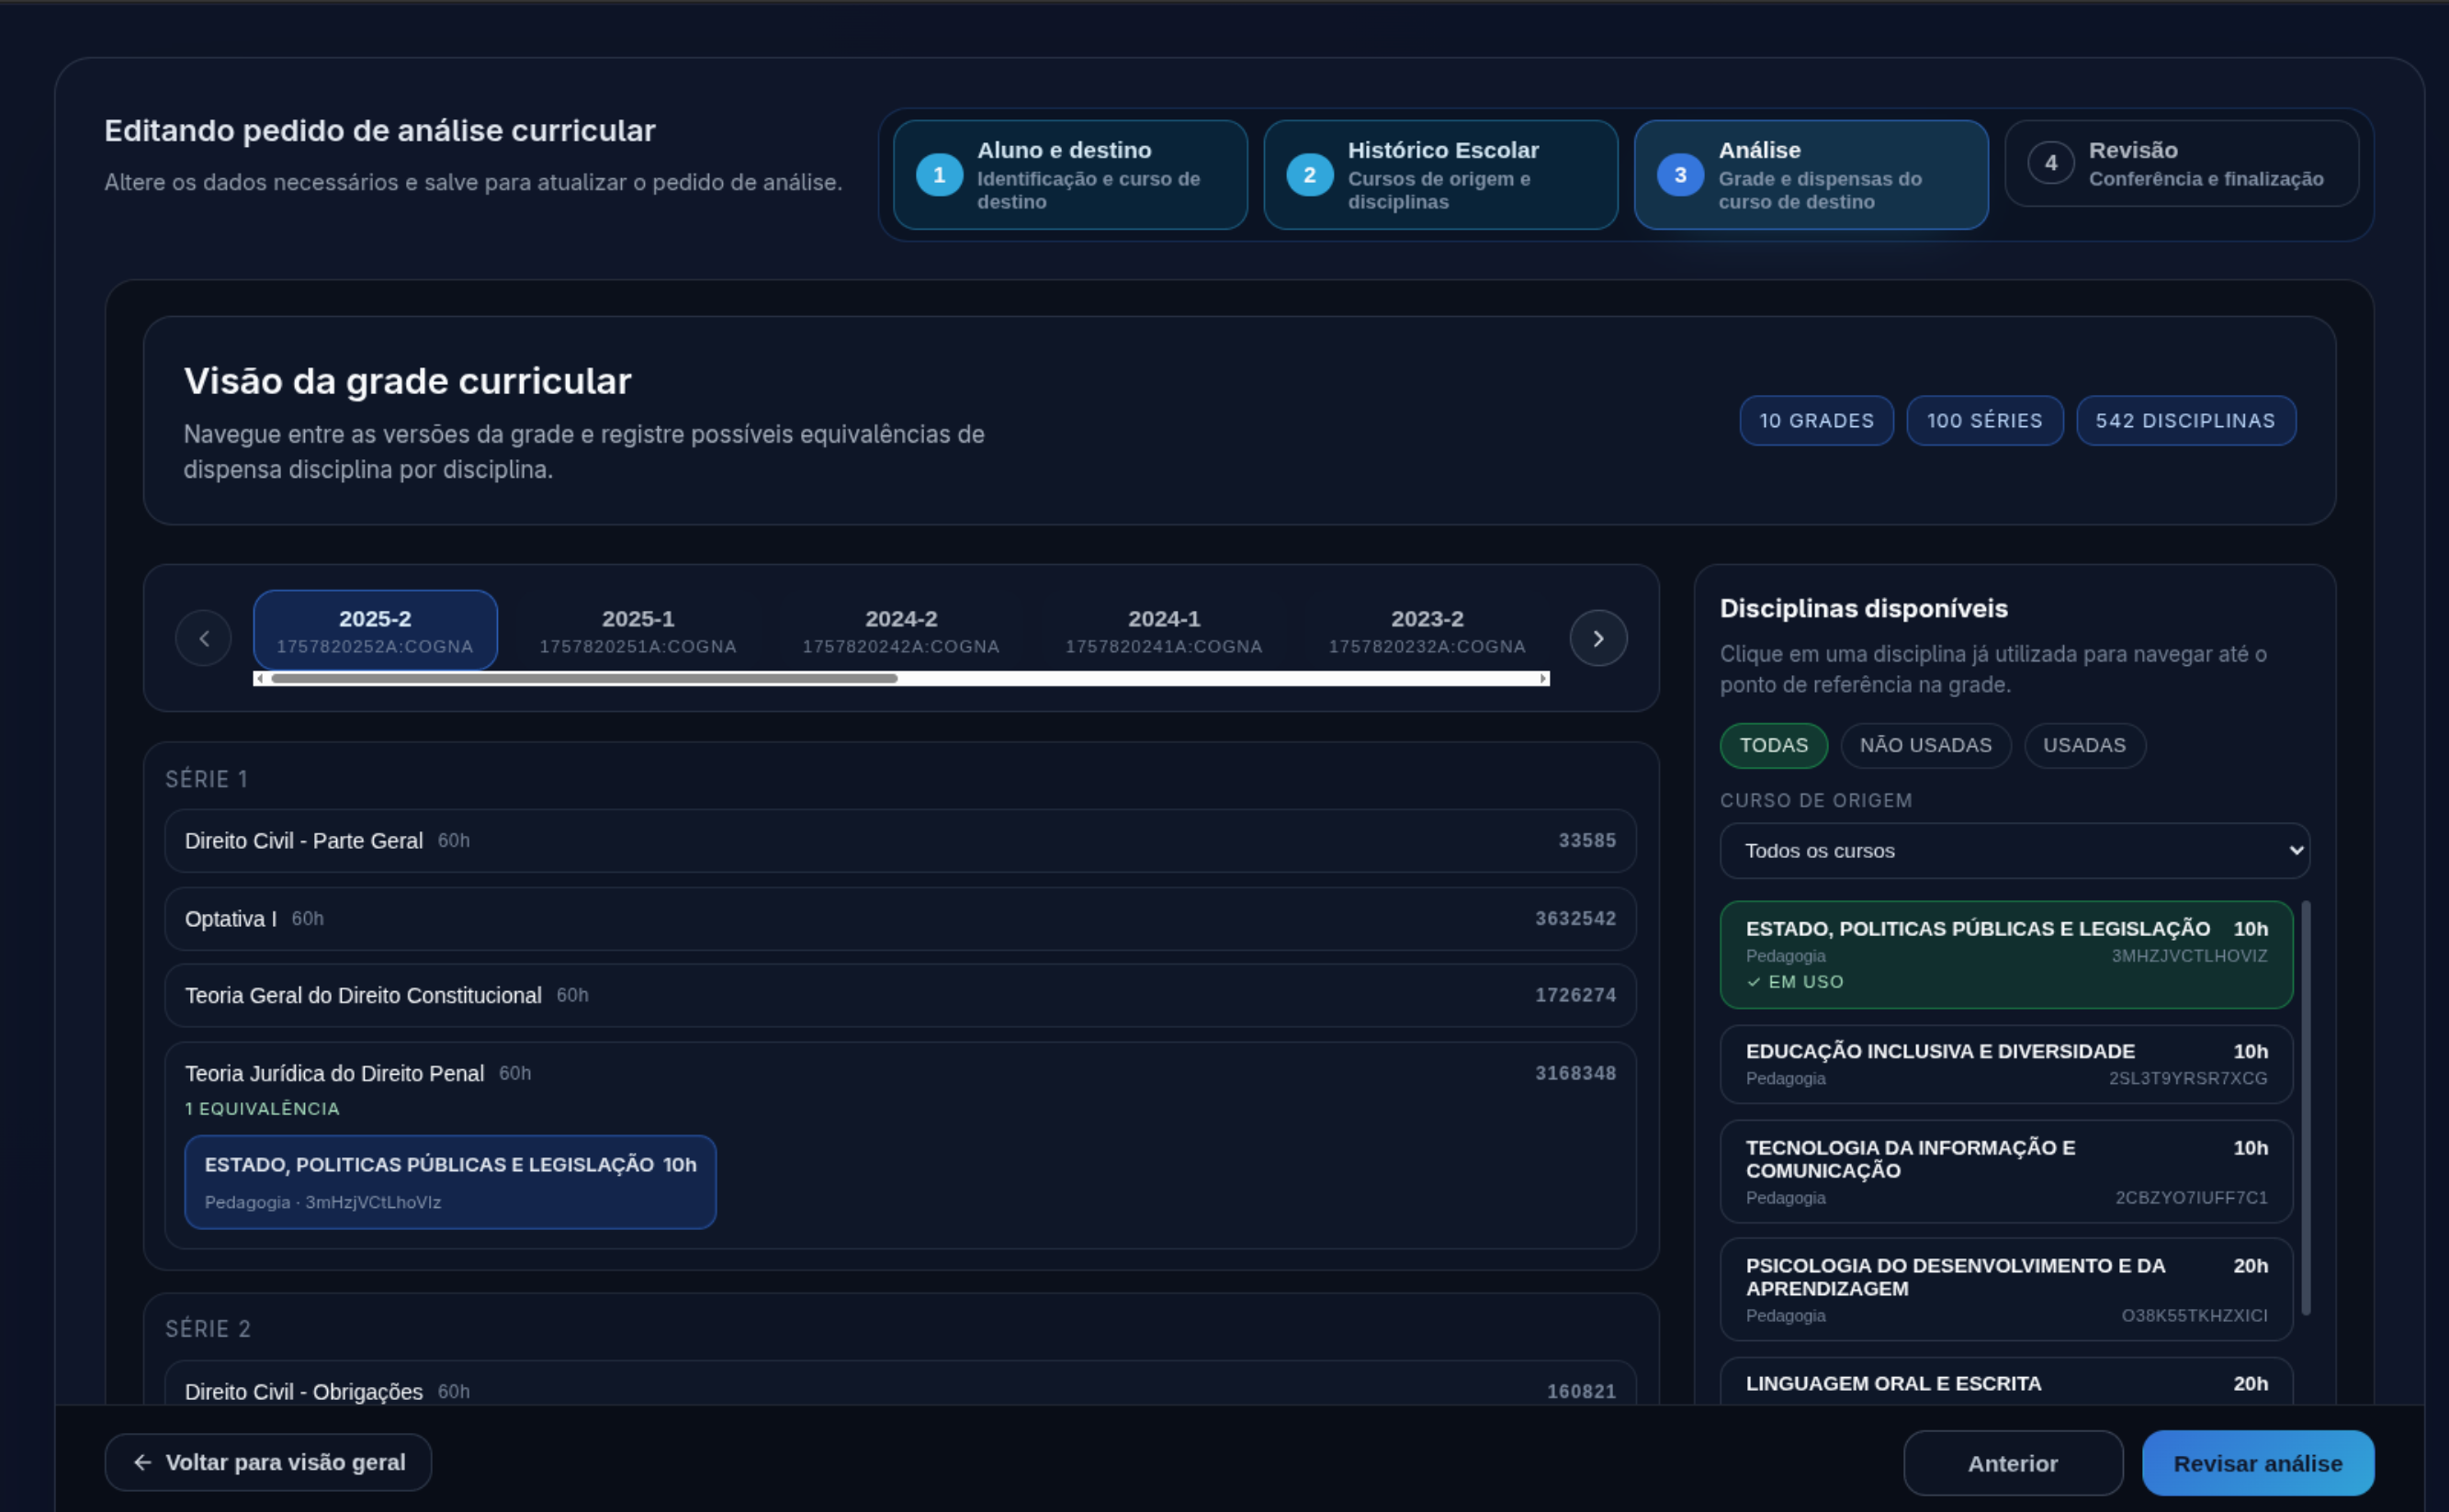Click the EM USO checkmark on Estado card
Viewport: 2449px width, 1512px height.
[1752, 982]
